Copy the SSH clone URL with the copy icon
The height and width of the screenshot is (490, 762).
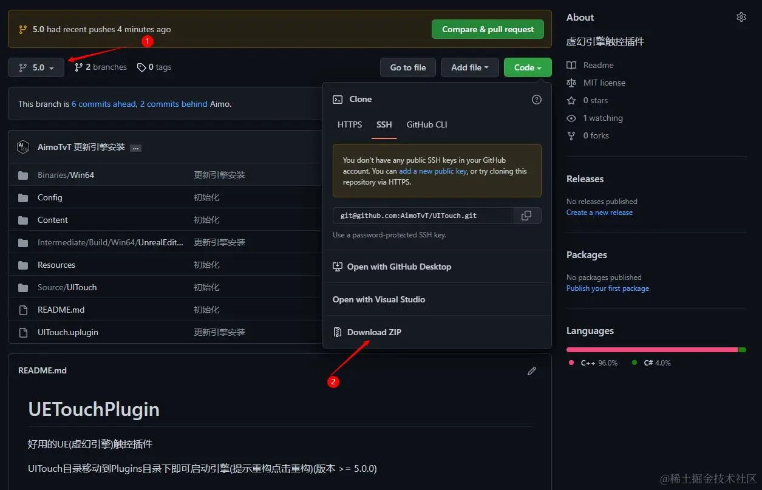pyautogui.click(x=527, y=216)
